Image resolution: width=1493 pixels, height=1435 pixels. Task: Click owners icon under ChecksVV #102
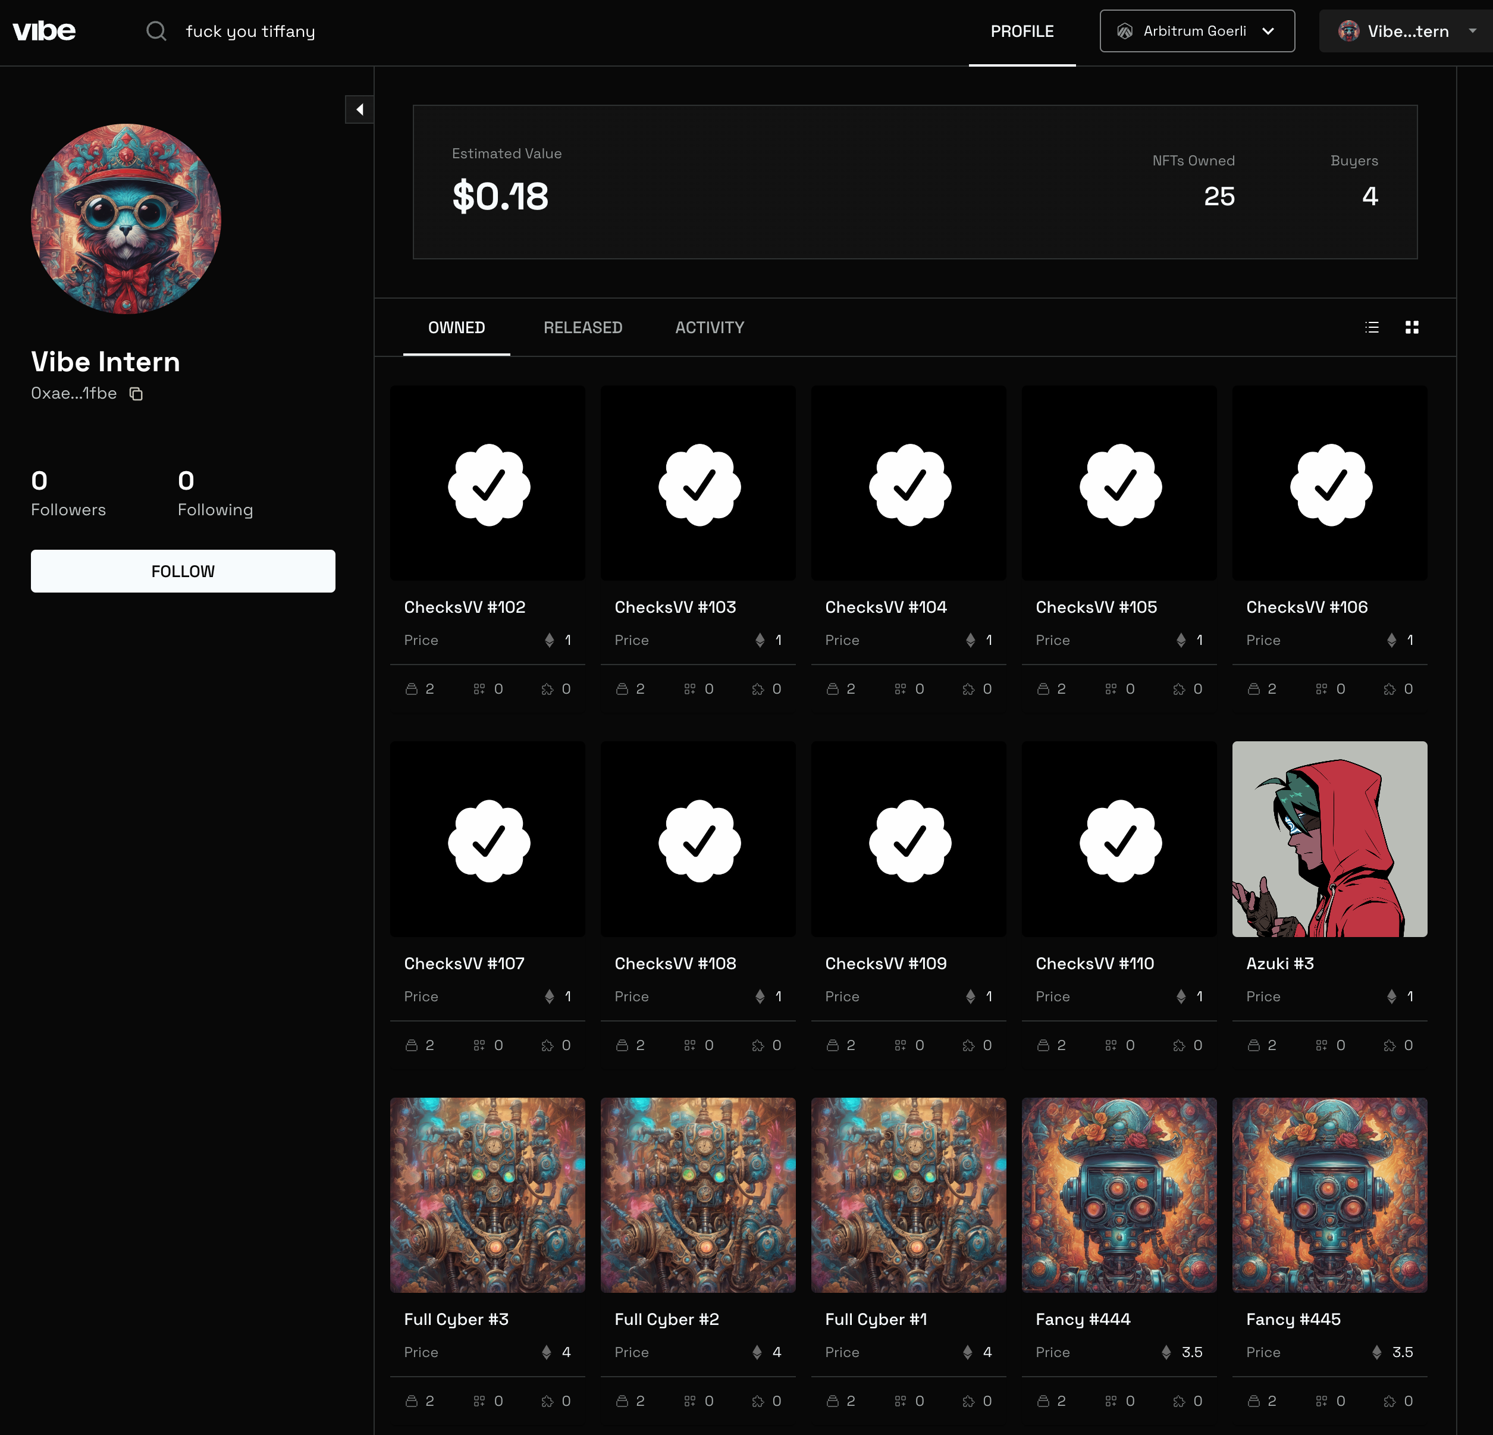412,689
